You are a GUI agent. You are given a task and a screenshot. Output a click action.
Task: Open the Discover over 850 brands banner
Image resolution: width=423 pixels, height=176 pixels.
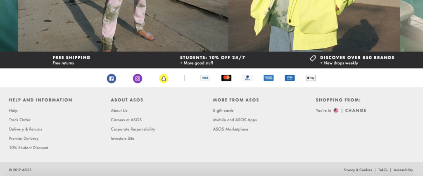(x=352, y=60)
